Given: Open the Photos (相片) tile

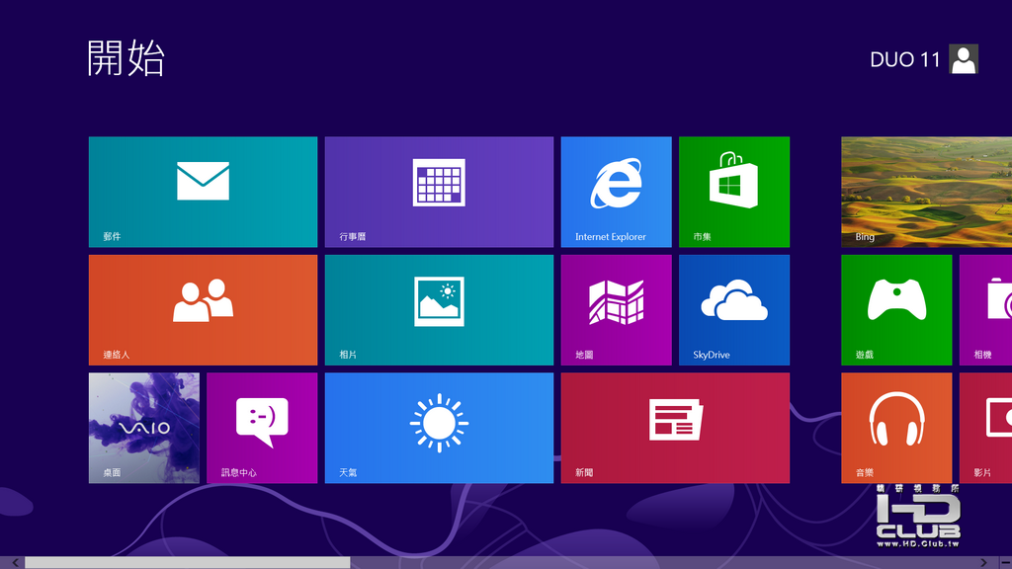Looking at the screenshot, I should click(439, 309).
